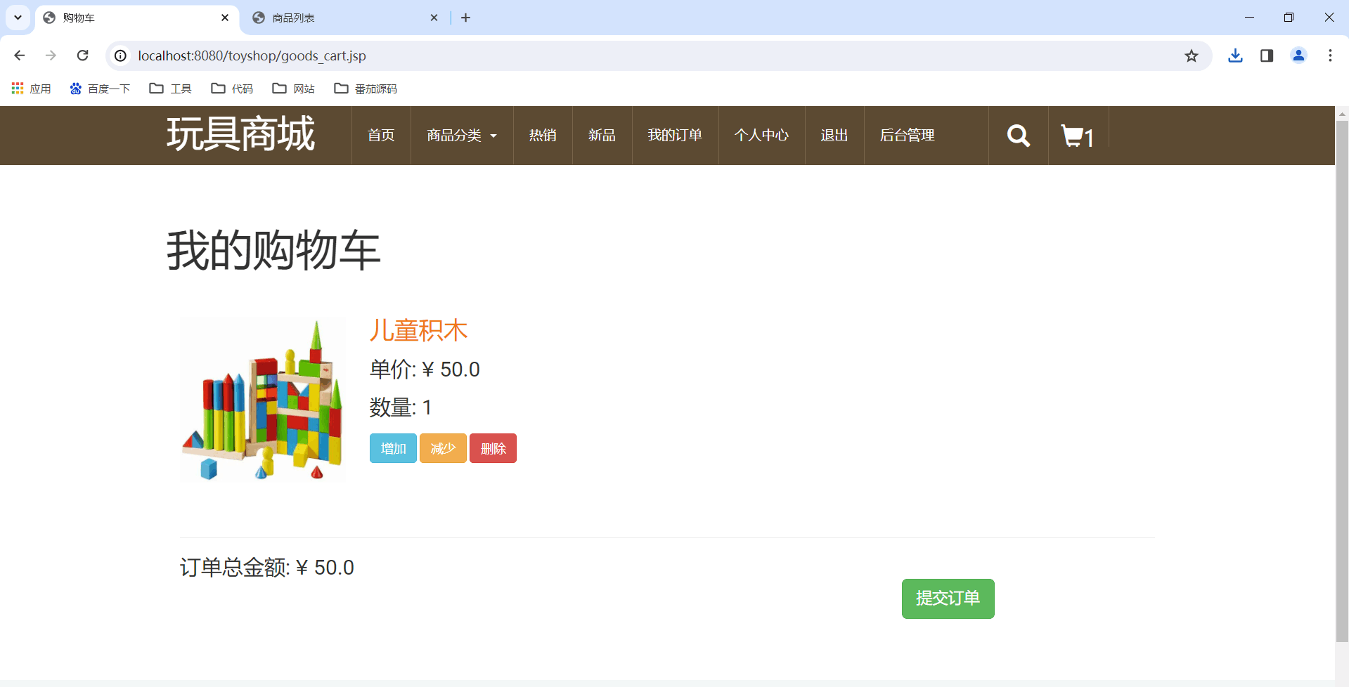
Task: Open Chrome three-dot menu
Action: pos(1330,55)
